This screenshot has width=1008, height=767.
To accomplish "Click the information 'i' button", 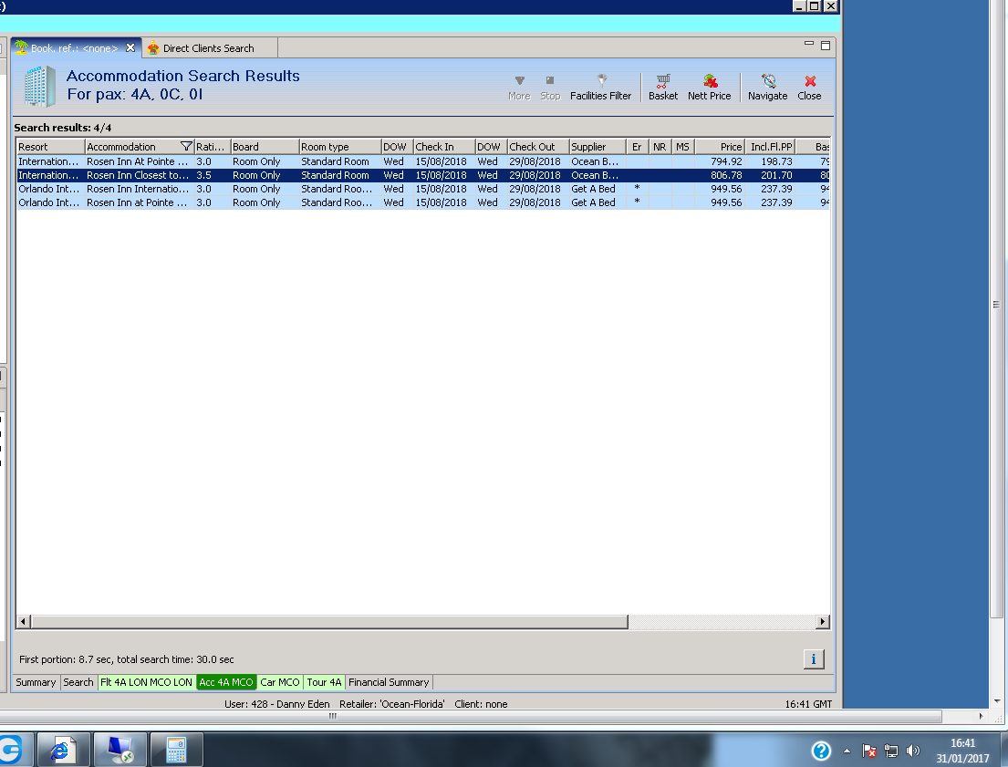I will coord(813,659).
